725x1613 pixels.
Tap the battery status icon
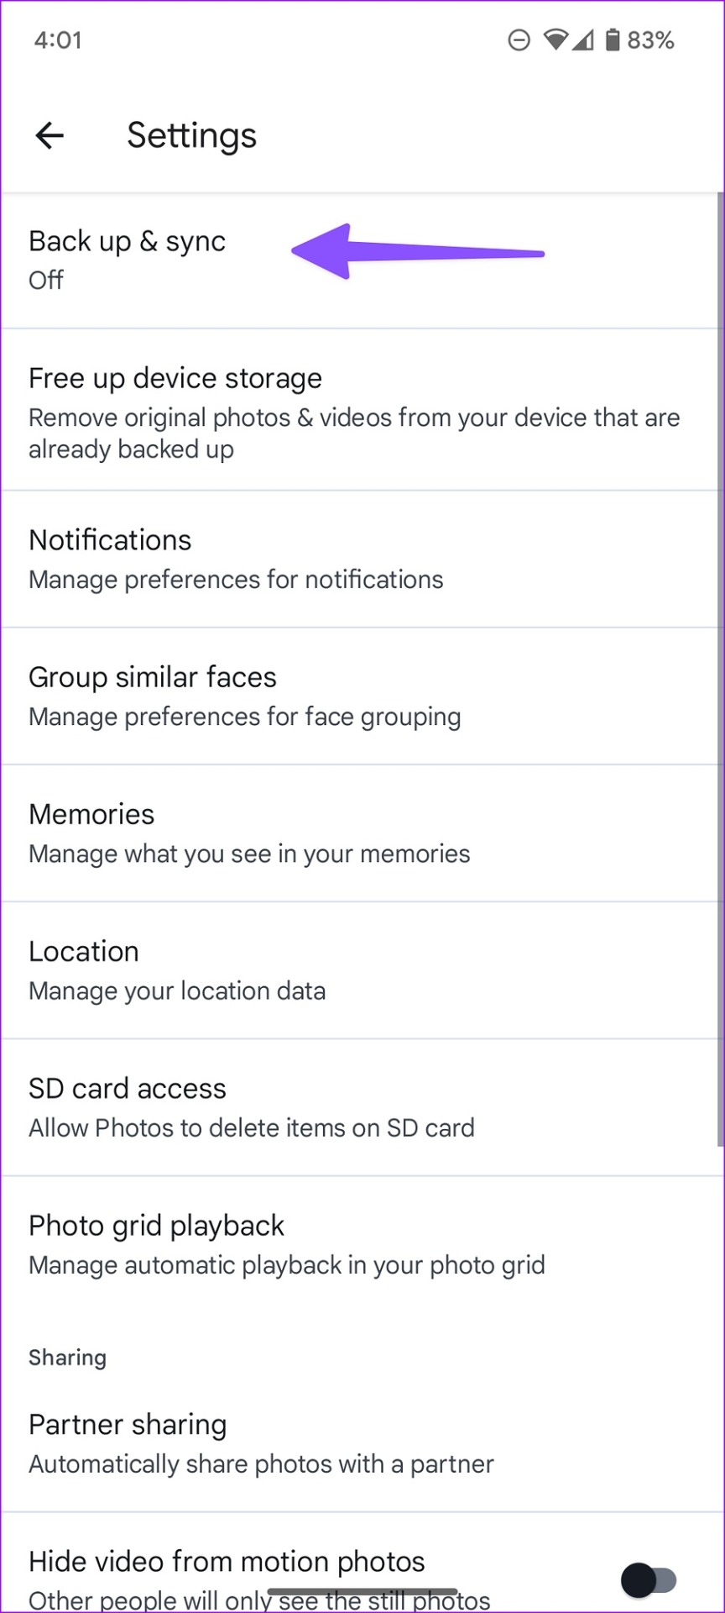(613, 39)
